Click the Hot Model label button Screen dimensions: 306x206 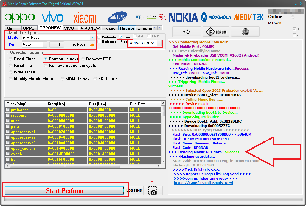(78, 44)
